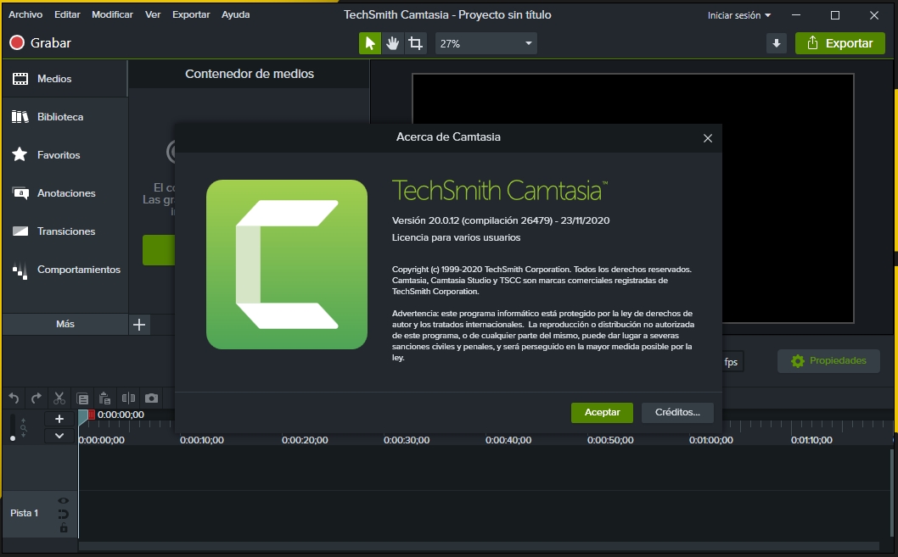
Task: Take a timeline screenshot with the camera icon
Action: coord(149,398)
